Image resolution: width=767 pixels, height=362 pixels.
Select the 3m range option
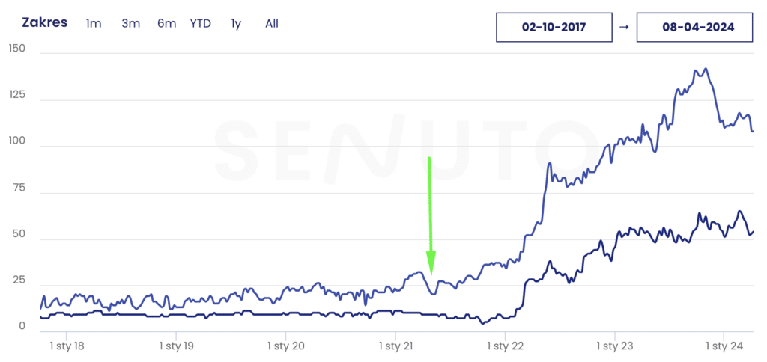(131, 23)
